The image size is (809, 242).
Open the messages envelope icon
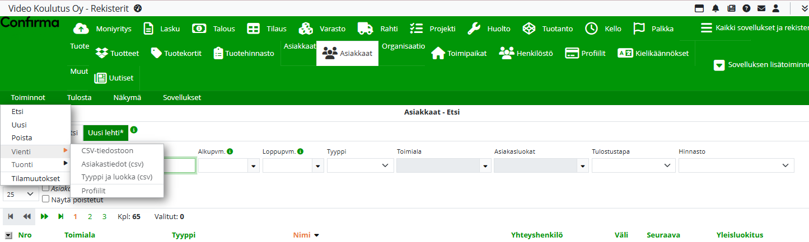761,8
